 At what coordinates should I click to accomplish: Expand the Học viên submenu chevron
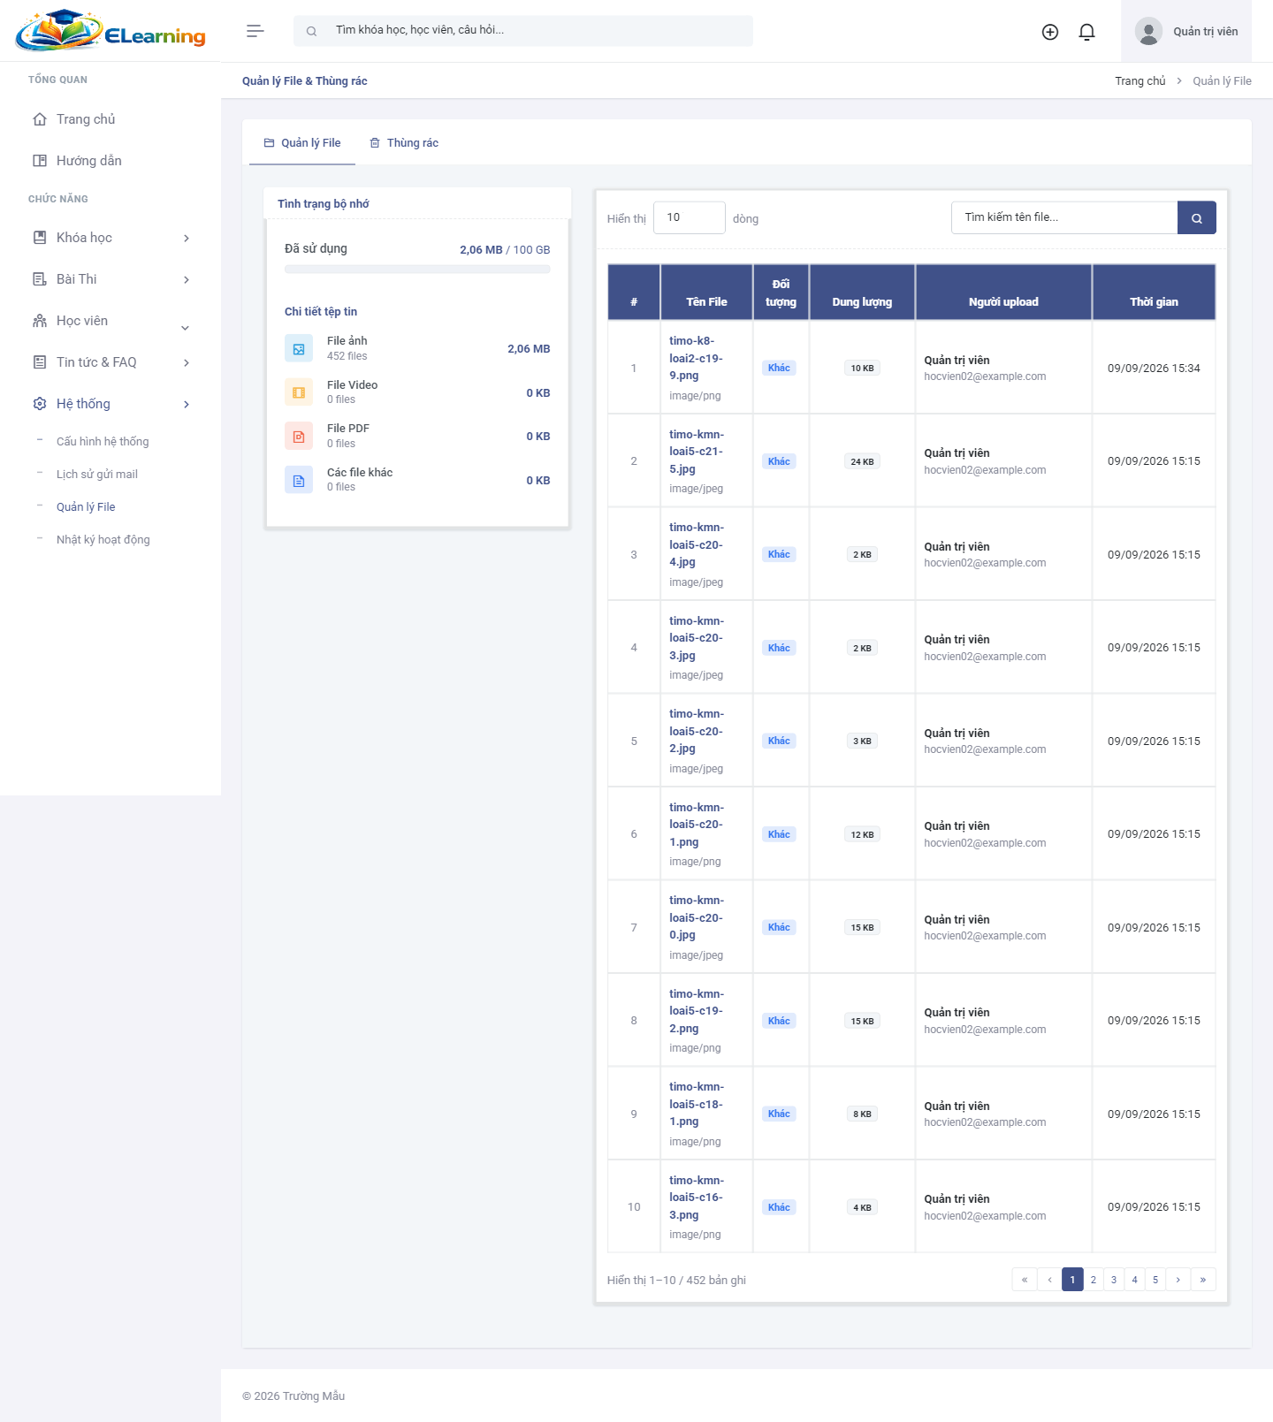coord(186,328)
